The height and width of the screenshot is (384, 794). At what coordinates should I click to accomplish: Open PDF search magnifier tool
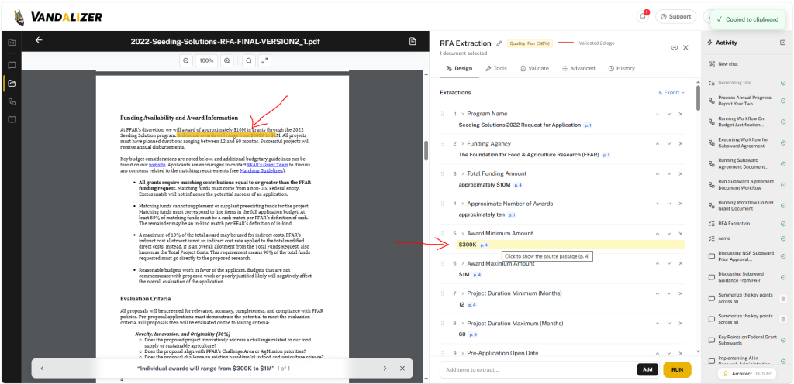coord(249,60)
